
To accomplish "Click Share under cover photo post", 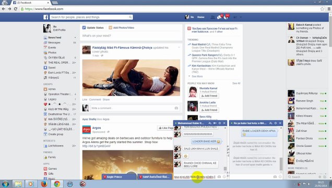I will point(106,100).
